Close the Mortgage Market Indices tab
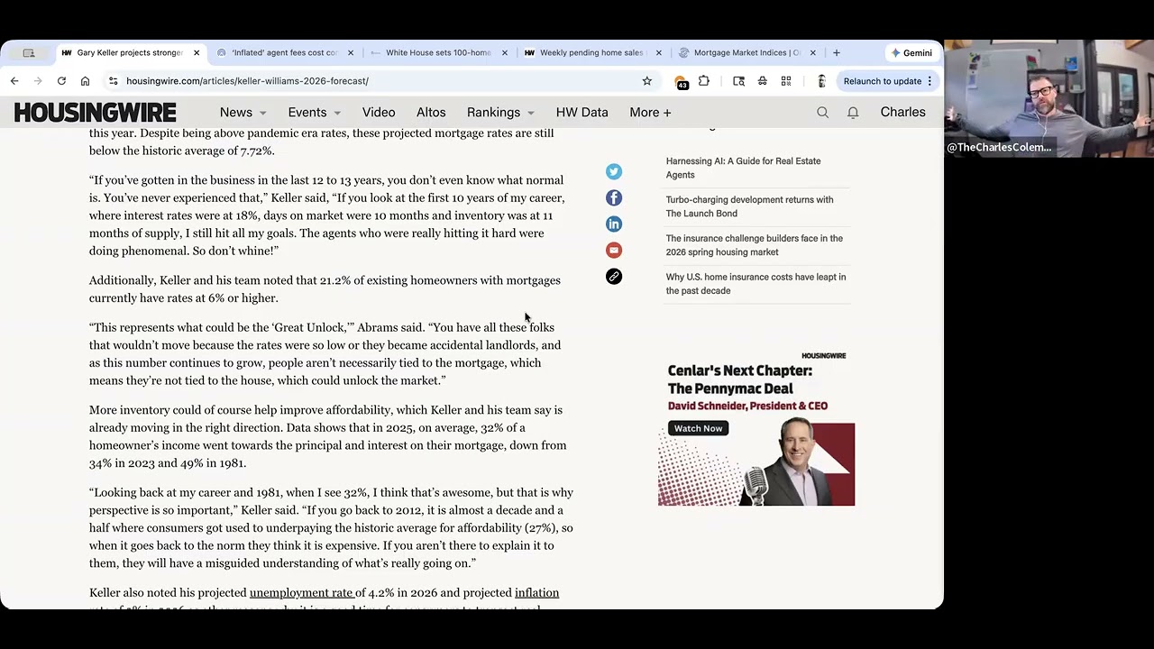 click(813, 52)
